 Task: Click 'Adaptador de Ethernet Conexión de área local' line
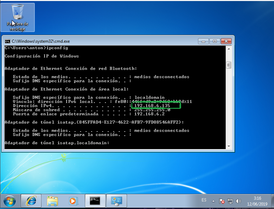(67, 89)
